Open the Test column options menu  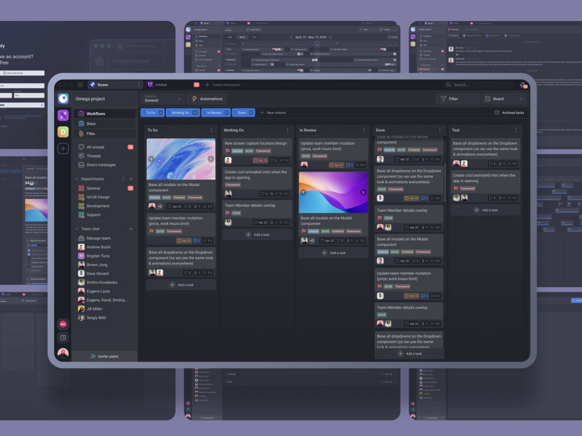(516, 130)
